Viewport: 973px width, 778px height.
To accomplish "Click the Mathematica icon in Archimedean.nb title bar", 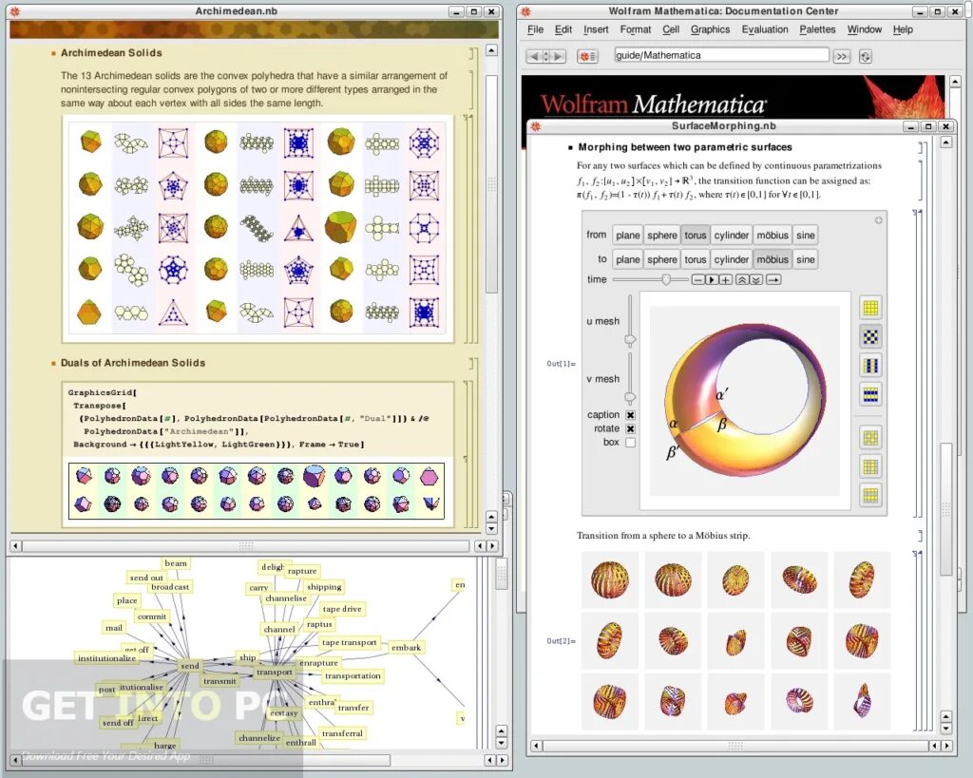I will (15, 11).
